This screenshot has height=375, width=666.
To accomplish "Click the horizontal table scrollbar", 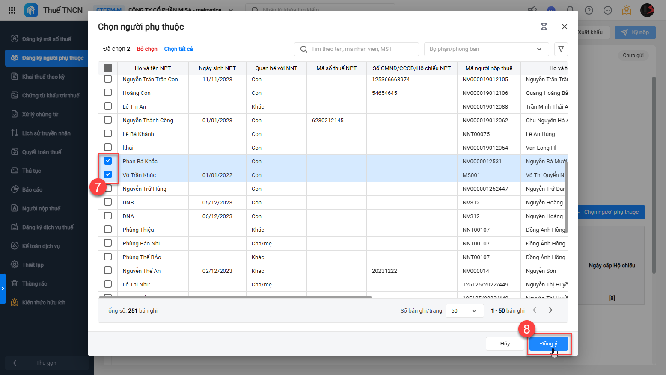I will coord(235,297).
